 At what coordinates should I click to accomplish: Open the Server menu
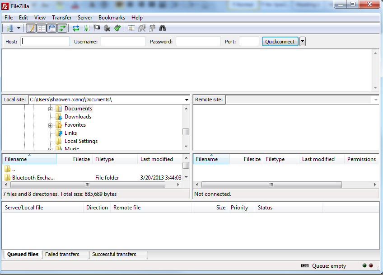tap(85, 18)
